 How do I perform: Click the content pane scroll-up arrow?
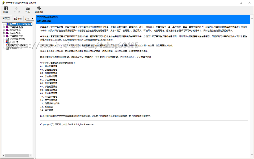[x=252, y=19]
